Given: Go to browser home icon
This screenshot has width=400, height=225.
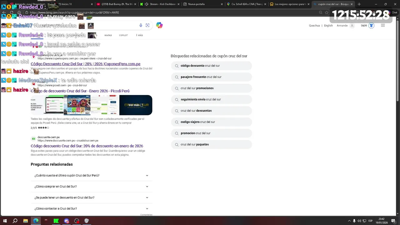Looking at the screenshot, I should [x=19, y=12].
